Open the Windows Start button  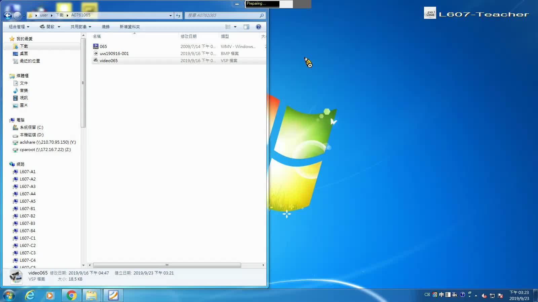coord(9,295)
